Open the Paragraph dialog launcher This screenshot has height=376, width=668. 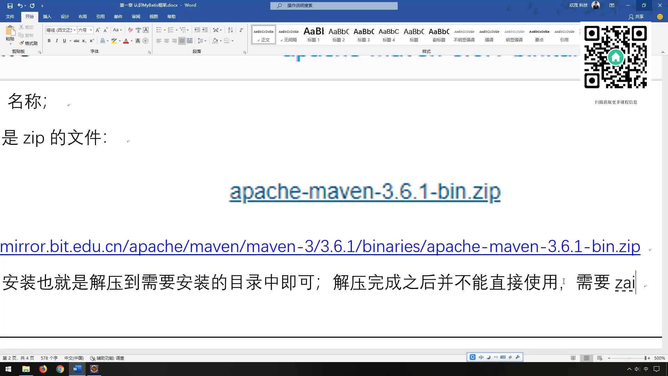point(245,52)
